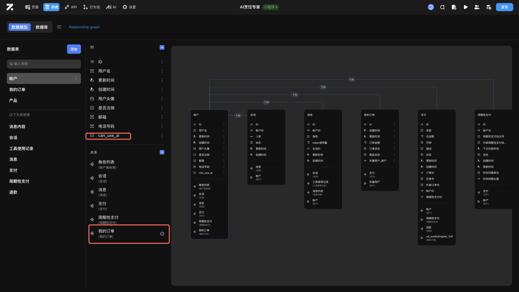Click the relation icon beside 周期性支付 in relations list
This screenshot has height=292, width=519.
pyautogui.click(x=92, y=220)
